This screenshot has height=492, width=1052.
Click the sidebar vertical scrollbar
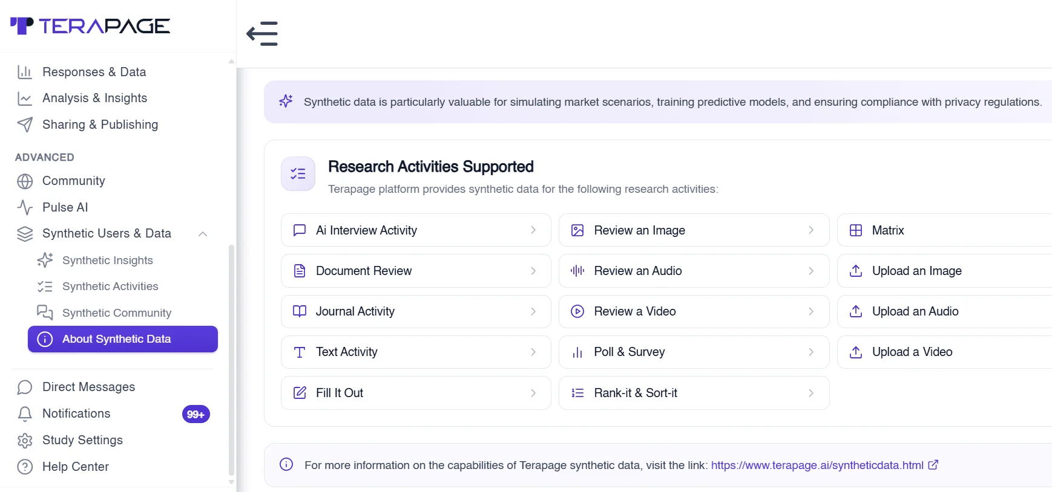(231, 360)
